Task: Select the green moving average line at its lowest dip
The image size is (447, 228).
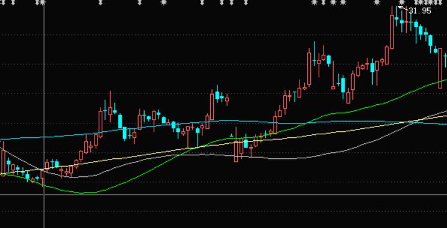Action: point(83,193)
